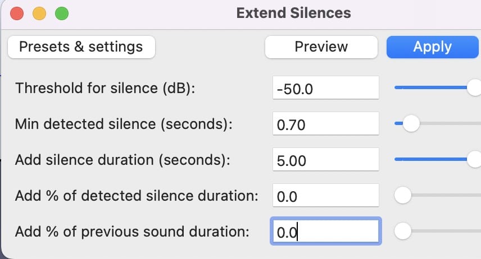Click the detected silence percentage slider knob
Screen dimensions: 481x259
403,195
